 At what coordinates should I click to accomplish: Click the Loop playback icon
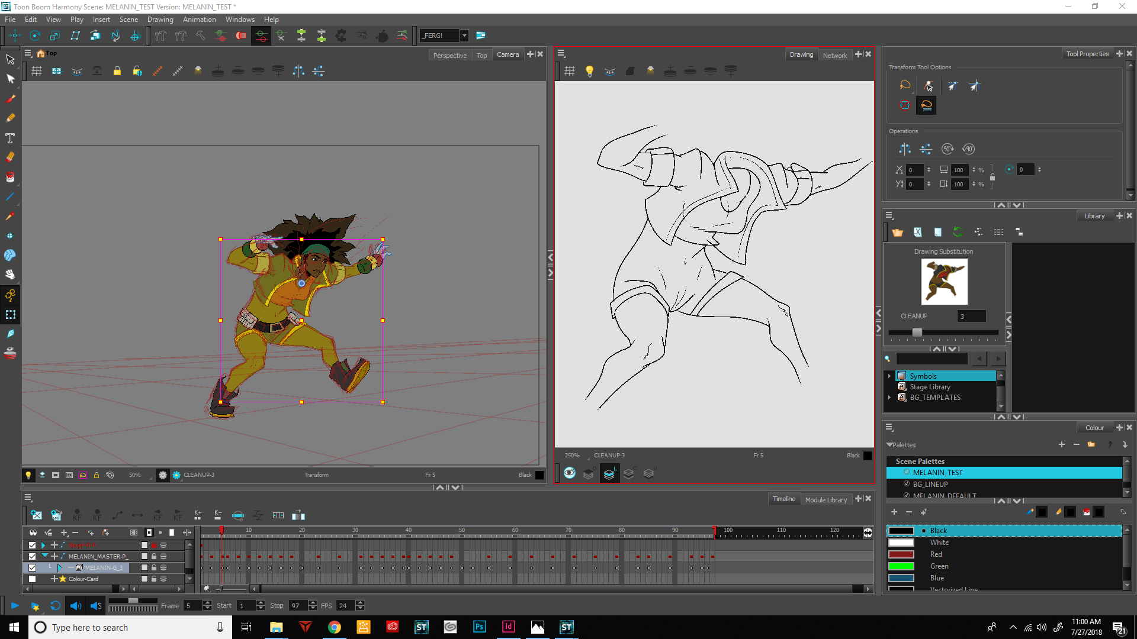point(55,605)
